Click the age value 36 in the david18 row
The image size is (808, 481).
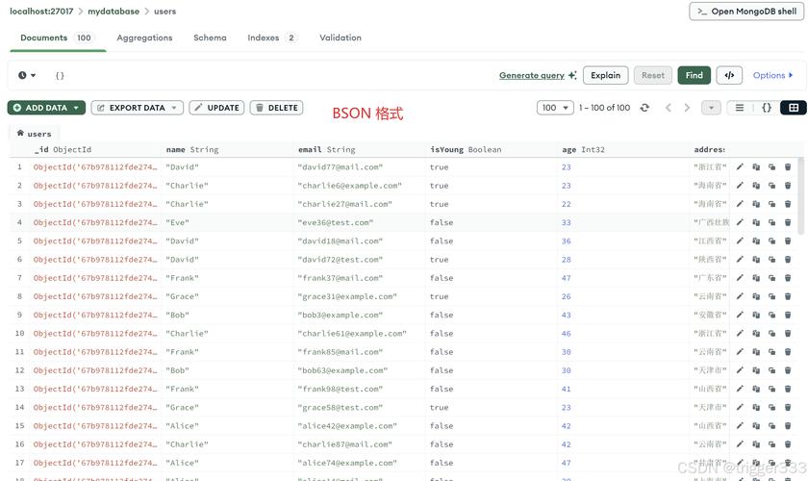(567, 241)
